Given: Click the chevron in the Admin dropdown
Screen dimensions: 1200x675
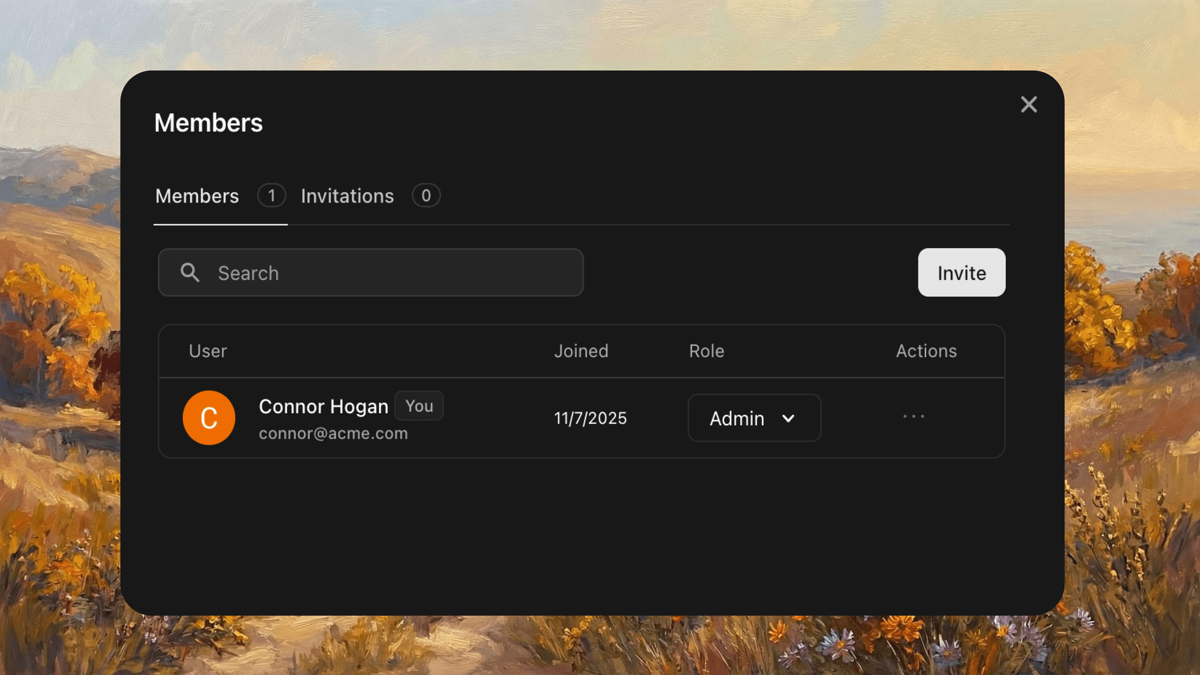Looking at the screenshot, I should (x=788, y=418).
